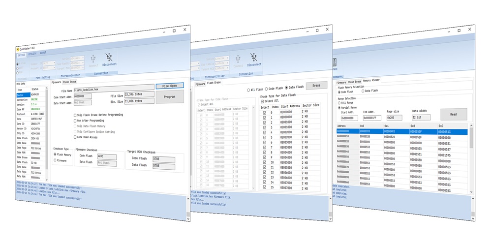Maximize the leftmost QuickFlasher window

(x=174, y=31)
